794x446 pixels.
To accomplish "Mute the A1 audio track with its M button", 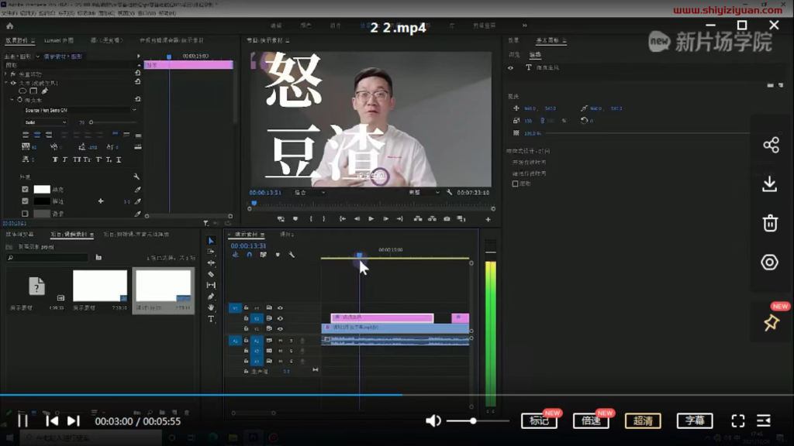I will [281, 341].
